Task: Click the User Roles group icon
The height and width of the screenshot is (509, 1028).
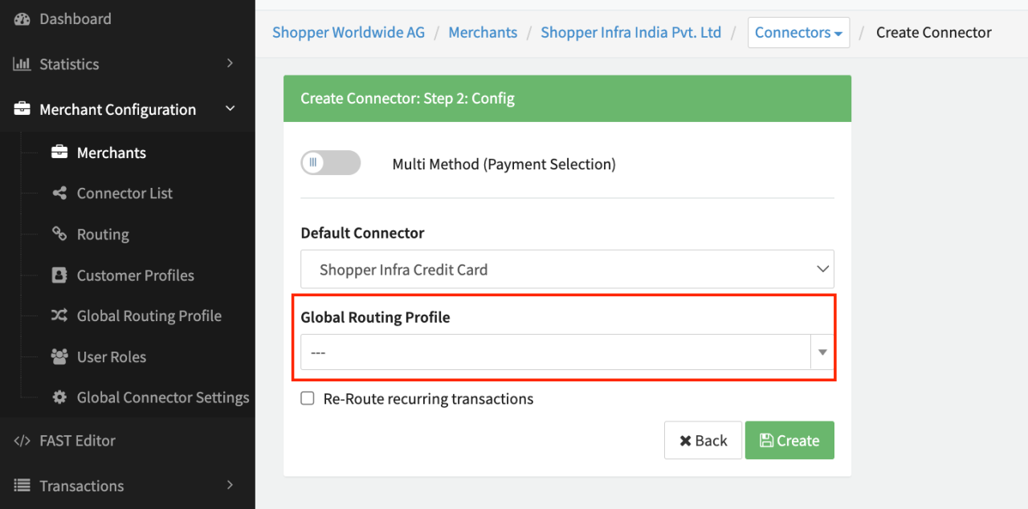Action: 59,356
